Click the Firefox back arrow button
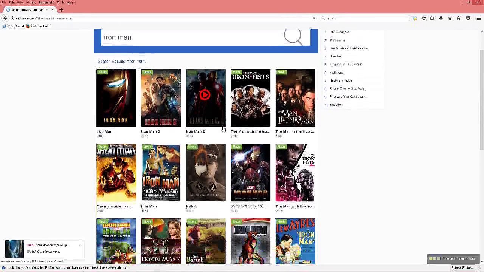This screenshot has width=484, height=272. pos(5,18)
